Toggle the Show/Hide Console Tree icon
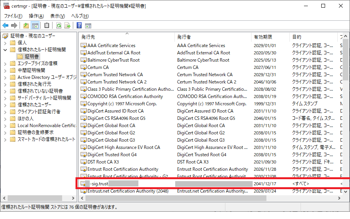The image size is (350, 219). tap(35, 26)
